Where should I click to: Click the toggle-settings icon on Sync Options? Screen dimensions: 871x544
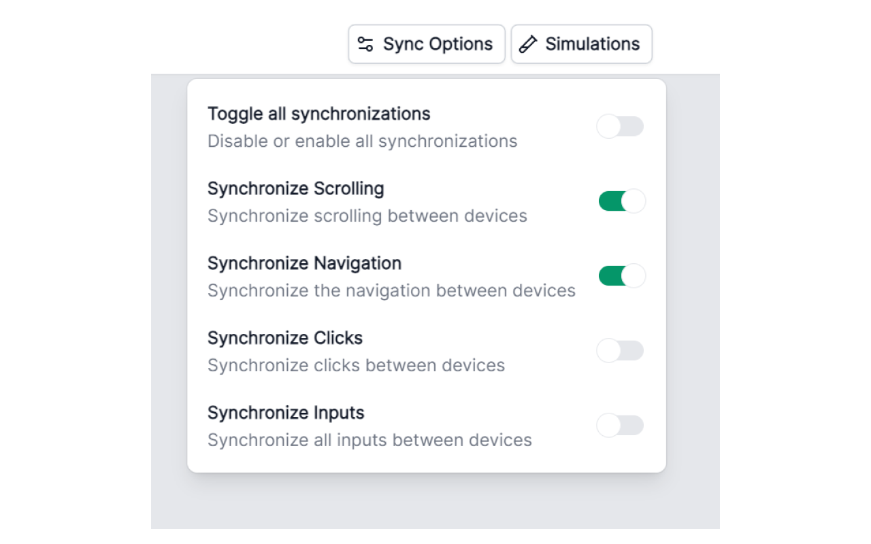point(365,44)
